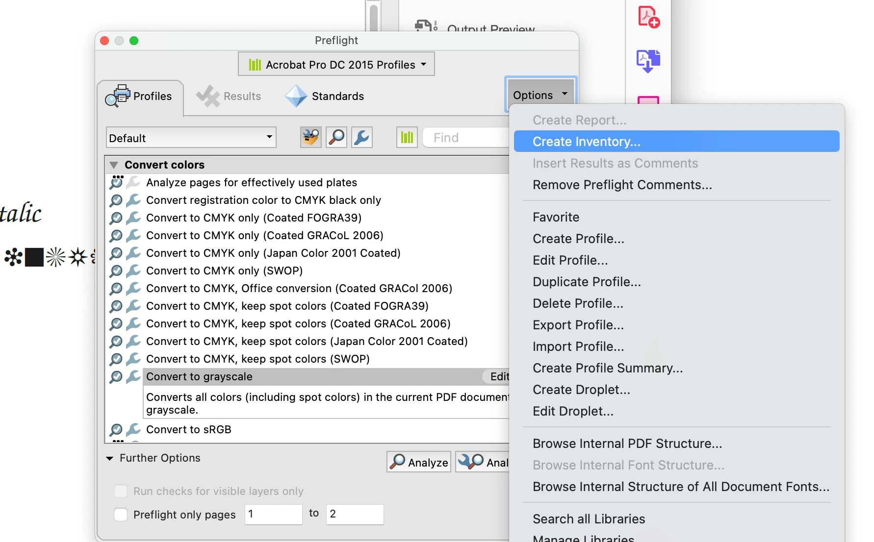
Task: Choose Export Profile... from menu
Action: [676, 325]
